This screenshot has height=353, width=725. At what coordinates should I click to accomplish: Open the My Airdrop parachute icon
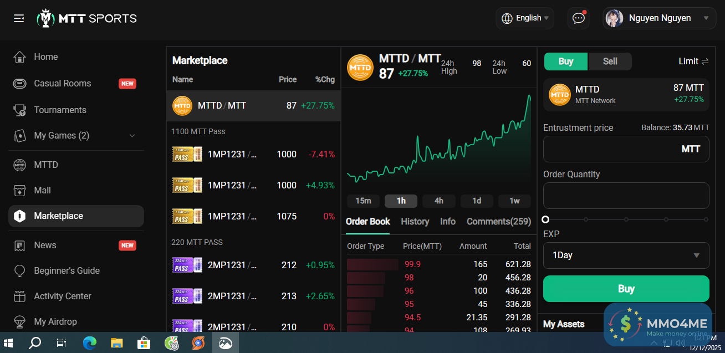(x=20, y=322)
